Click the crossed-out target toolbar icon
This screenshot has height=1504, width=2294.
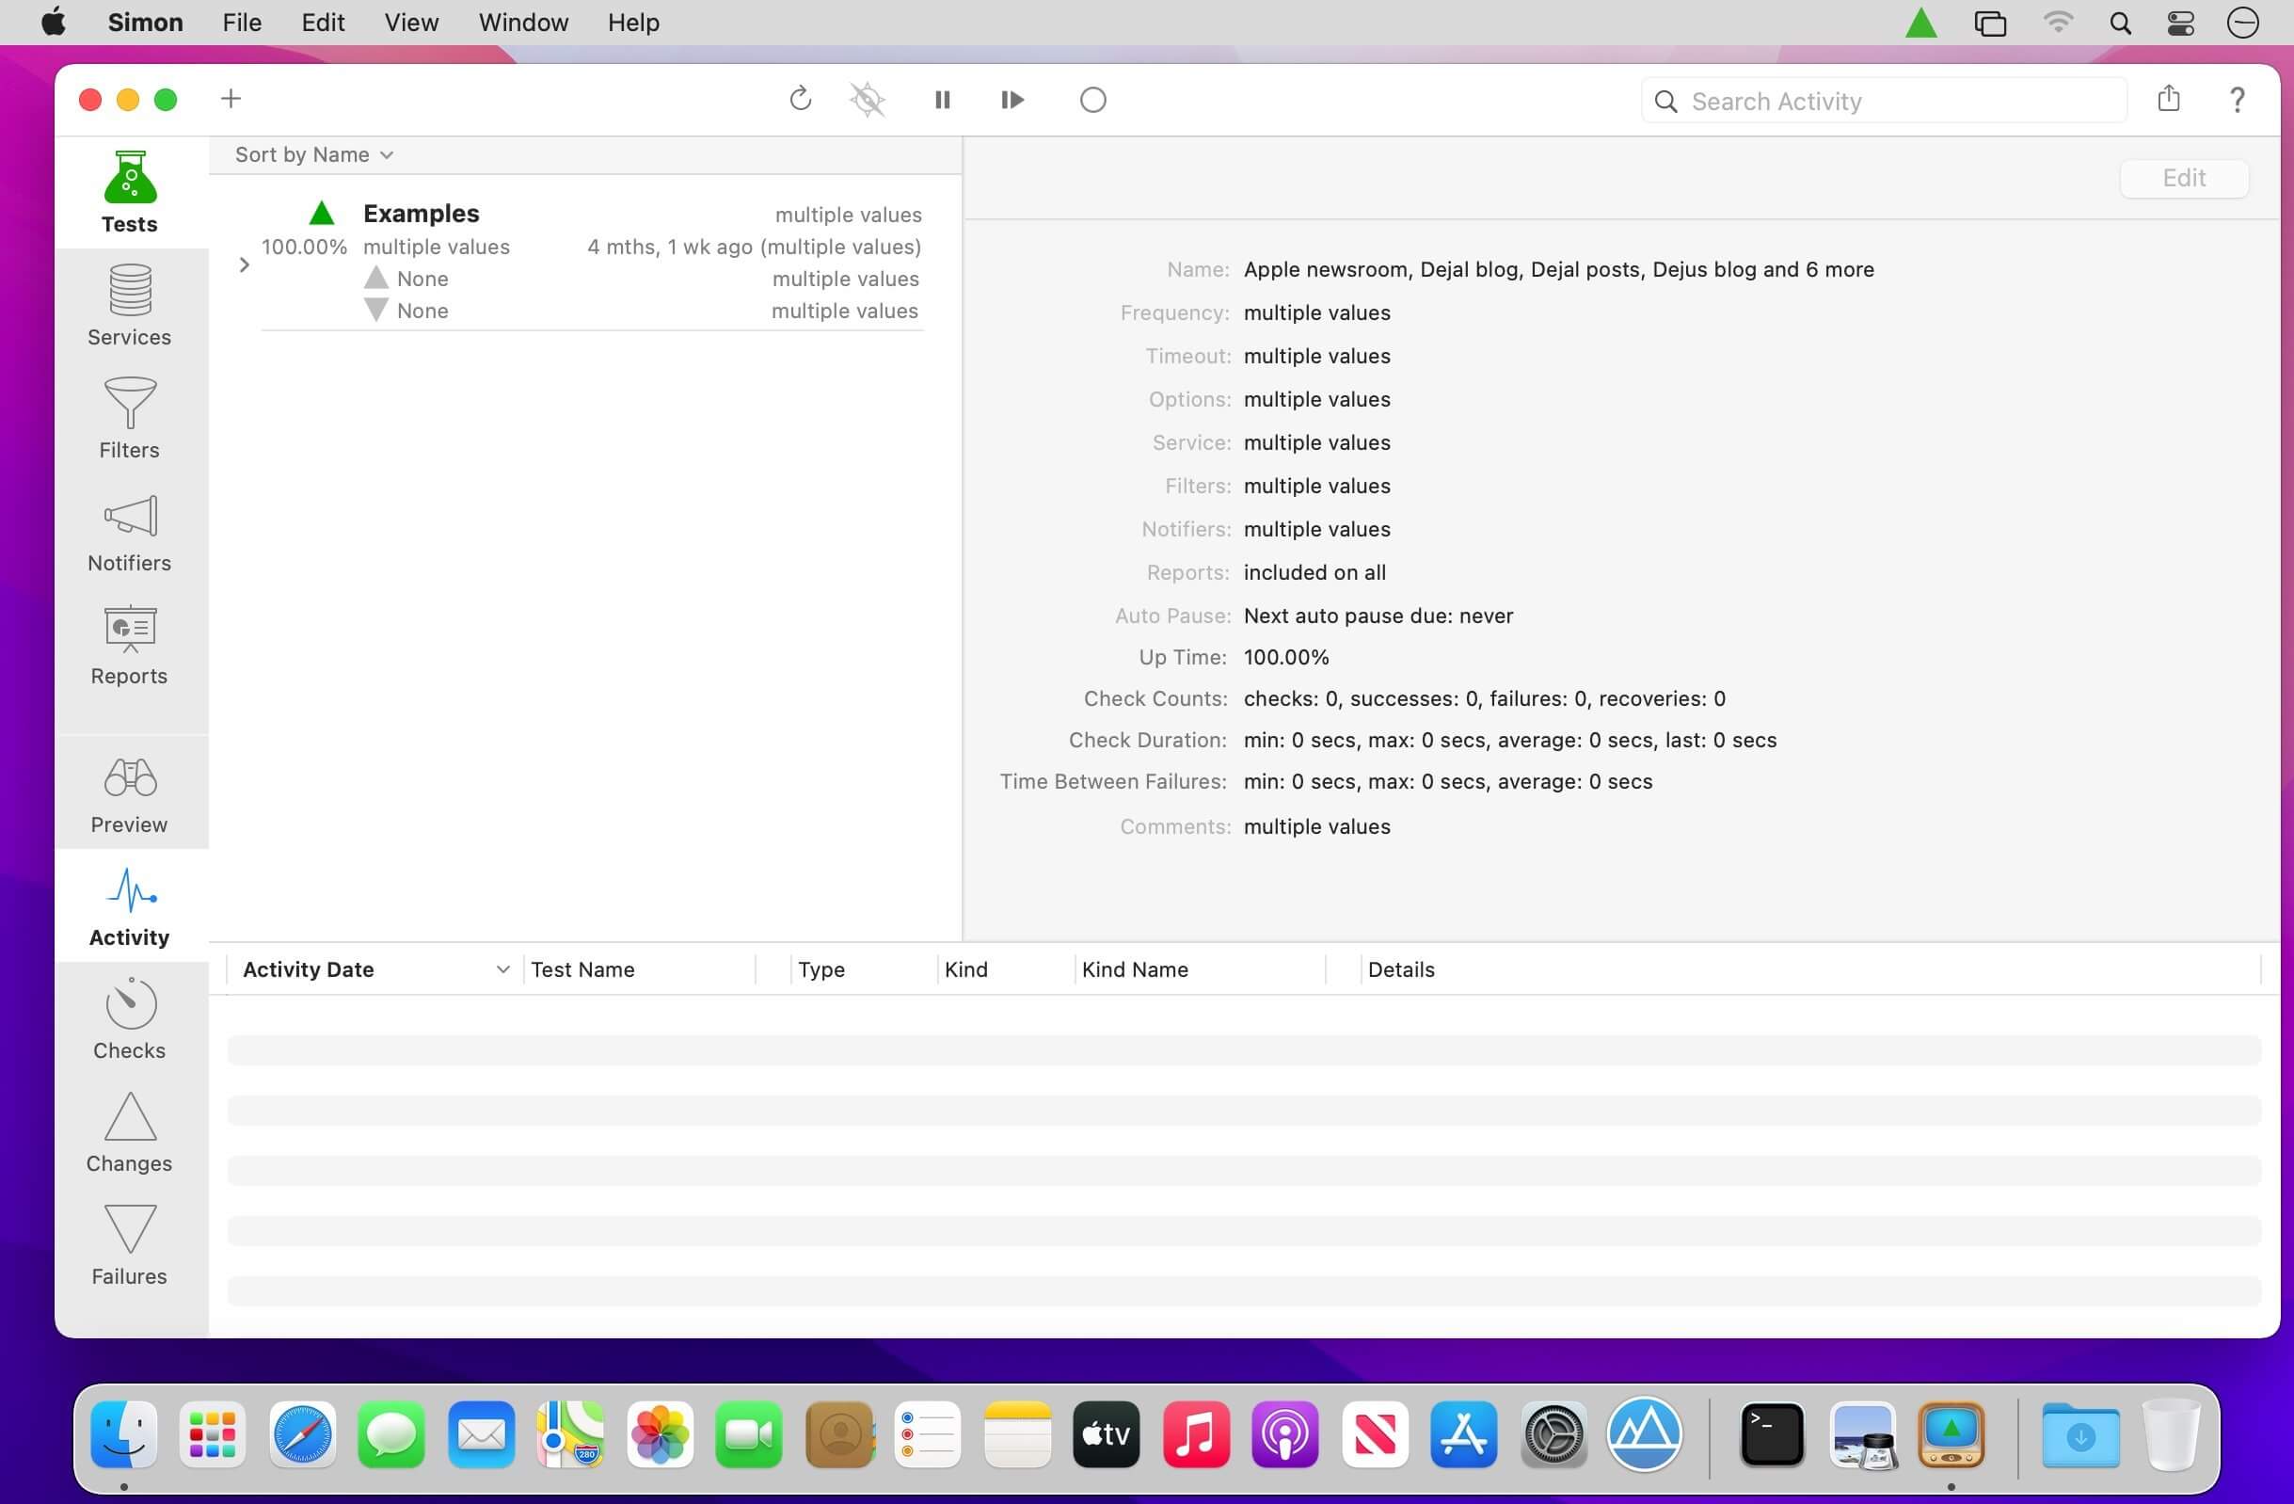click(x=868, y=100)
